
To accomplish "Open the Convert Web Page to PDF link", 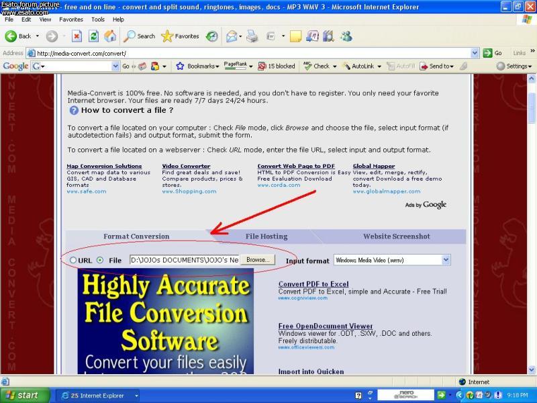I will coord(296,166).
